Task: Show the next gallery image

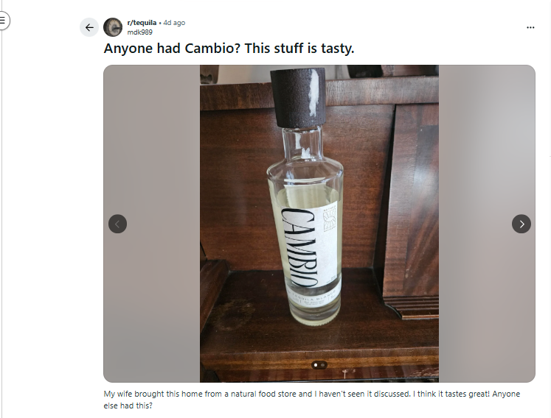Action: 521,224
